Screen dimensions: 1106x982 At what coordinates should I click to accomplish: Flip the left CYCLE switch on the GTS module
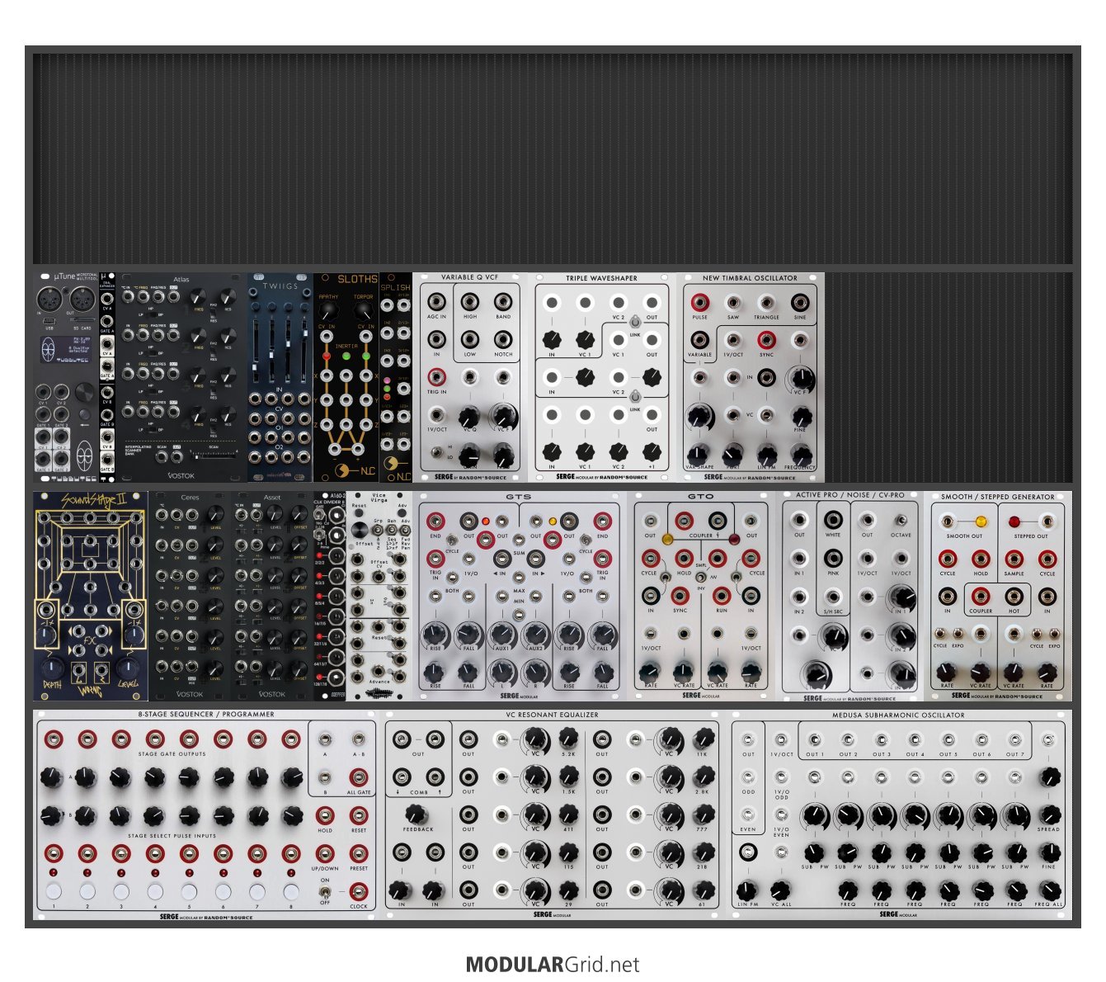coord(452,540)
